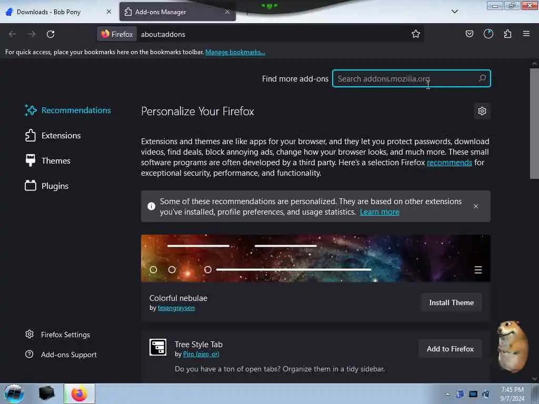
Task: Go back to the previous page
Action: (13, 34)
